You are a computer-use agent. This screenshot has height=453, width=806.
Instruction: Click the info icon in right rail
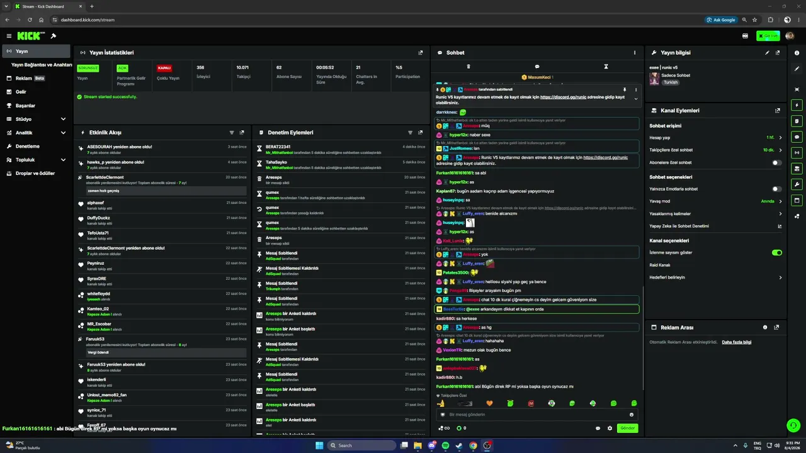click(x=797, y=53)
